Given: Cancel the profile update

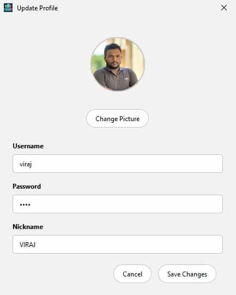Looking at the screenshot, I should (132, 274).
